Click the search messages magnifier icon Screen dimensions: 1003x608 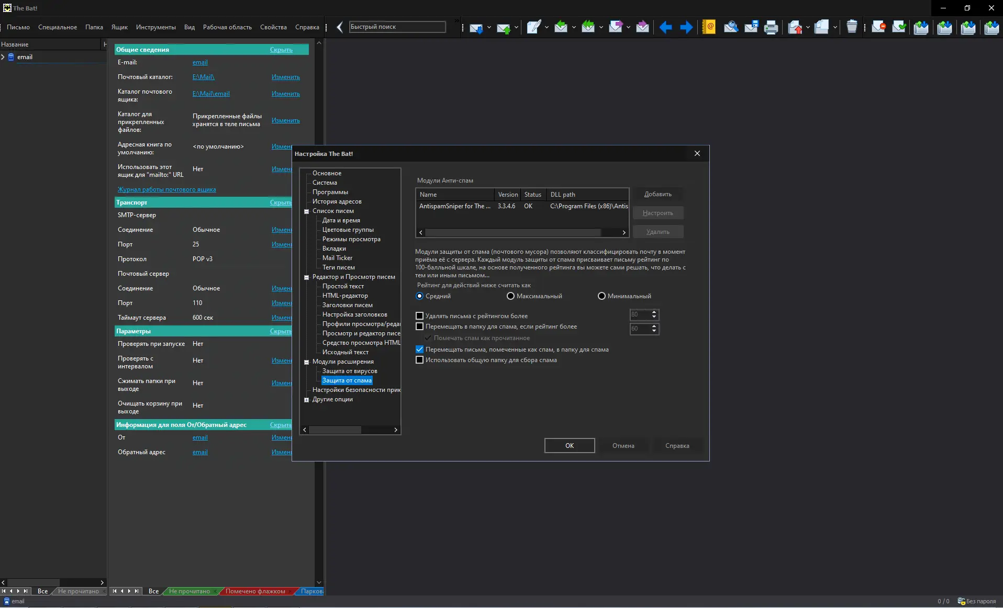coord(731,27)
